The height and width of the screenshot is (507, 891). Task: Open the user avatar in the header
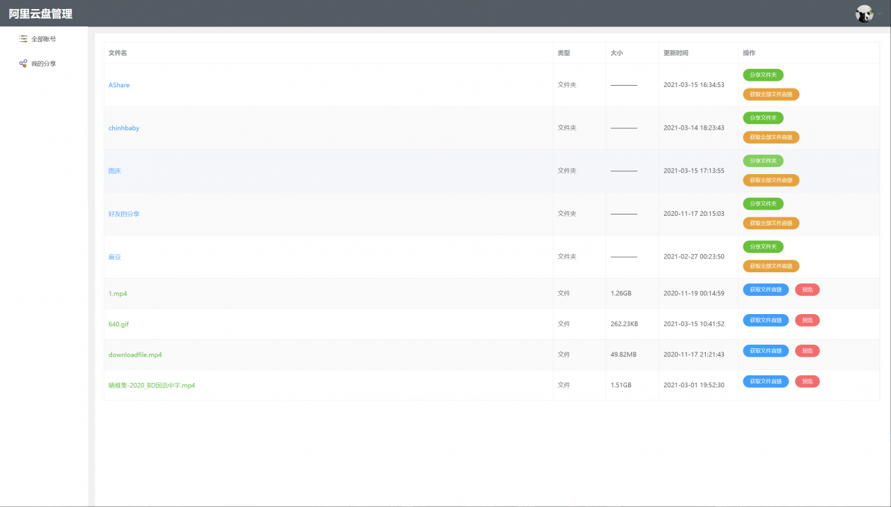click(865, 14)
